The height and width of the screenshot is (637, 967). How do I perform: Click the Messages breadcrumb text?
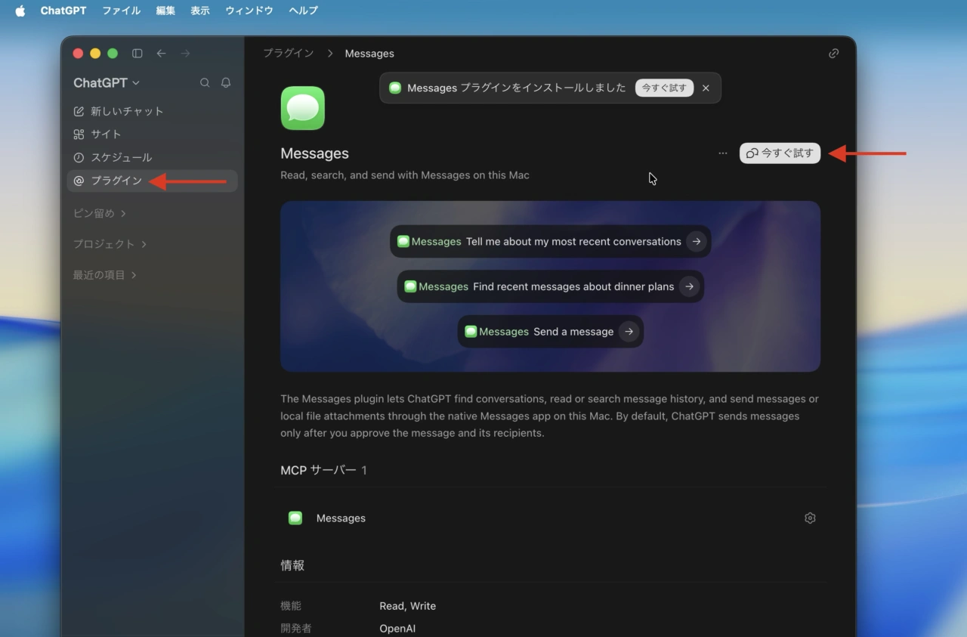[369, 54]
